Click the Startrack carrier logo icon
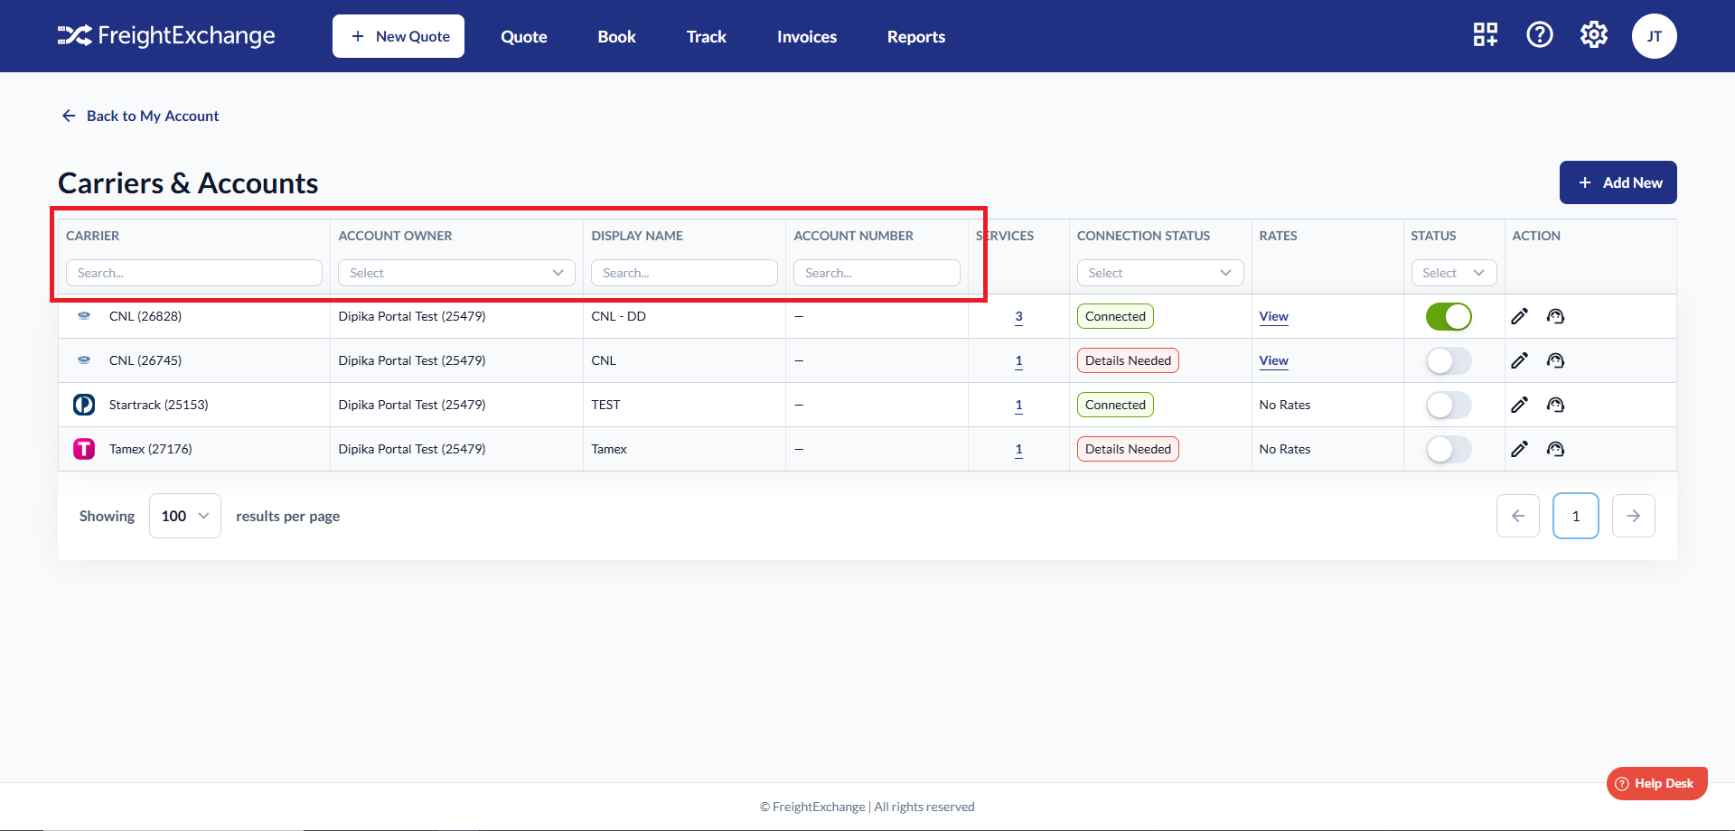 [84, 405]
